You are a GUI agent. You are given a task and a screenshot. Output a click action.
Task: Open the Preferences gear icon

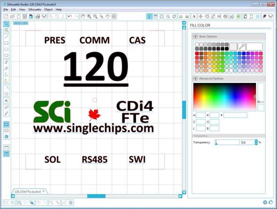265,202
